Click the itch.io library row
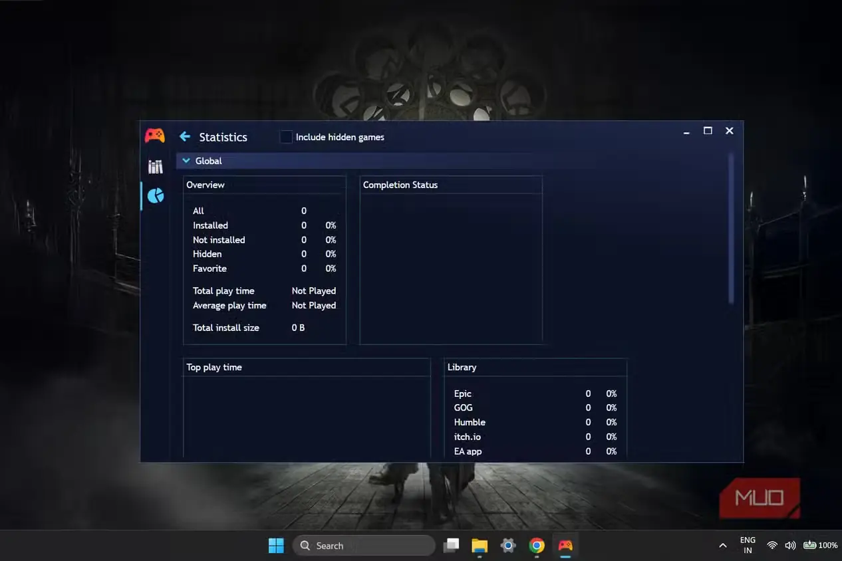This screenshot has width=842, height=561. (x=535, y=437)
